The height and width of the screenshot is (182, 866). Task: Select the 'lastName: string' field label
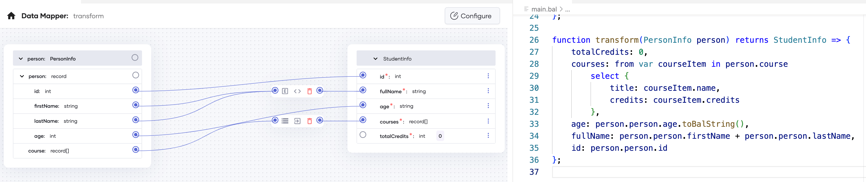[x=55, y=121]
